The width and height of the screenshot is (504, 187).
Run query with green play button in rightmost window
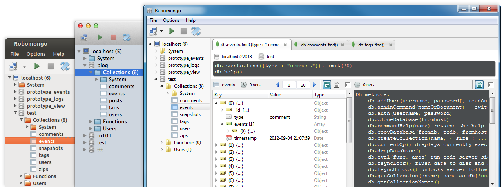coord(172,31)
